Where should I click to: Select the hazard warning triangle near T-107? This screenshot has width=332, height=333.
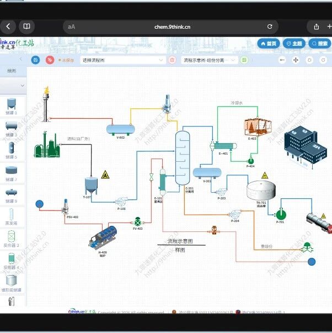[105, 175]
